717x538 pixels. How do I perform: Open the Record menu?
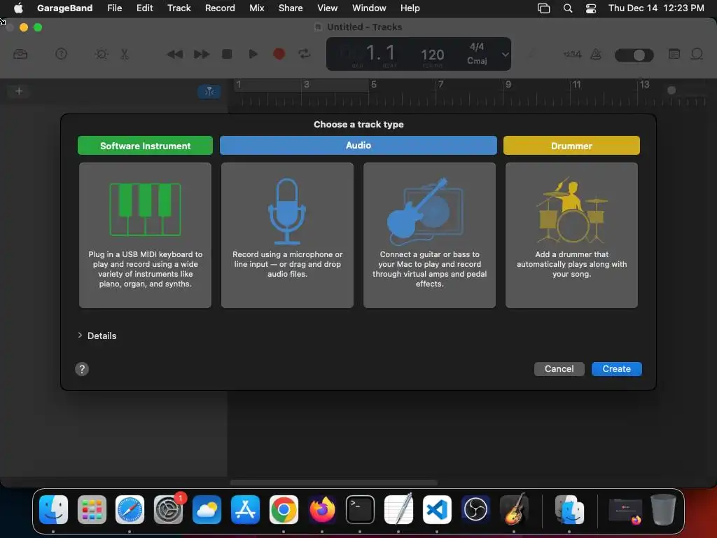point(220,8)
